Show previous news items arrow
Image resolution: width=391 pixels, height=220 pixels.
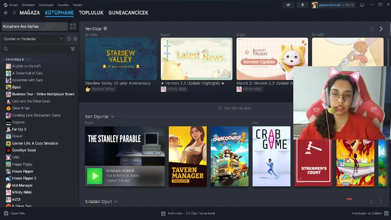(372, 29)
